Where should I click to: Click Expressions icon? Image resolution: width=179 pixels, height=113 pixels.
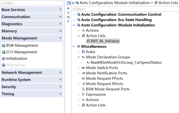[83, 94]
